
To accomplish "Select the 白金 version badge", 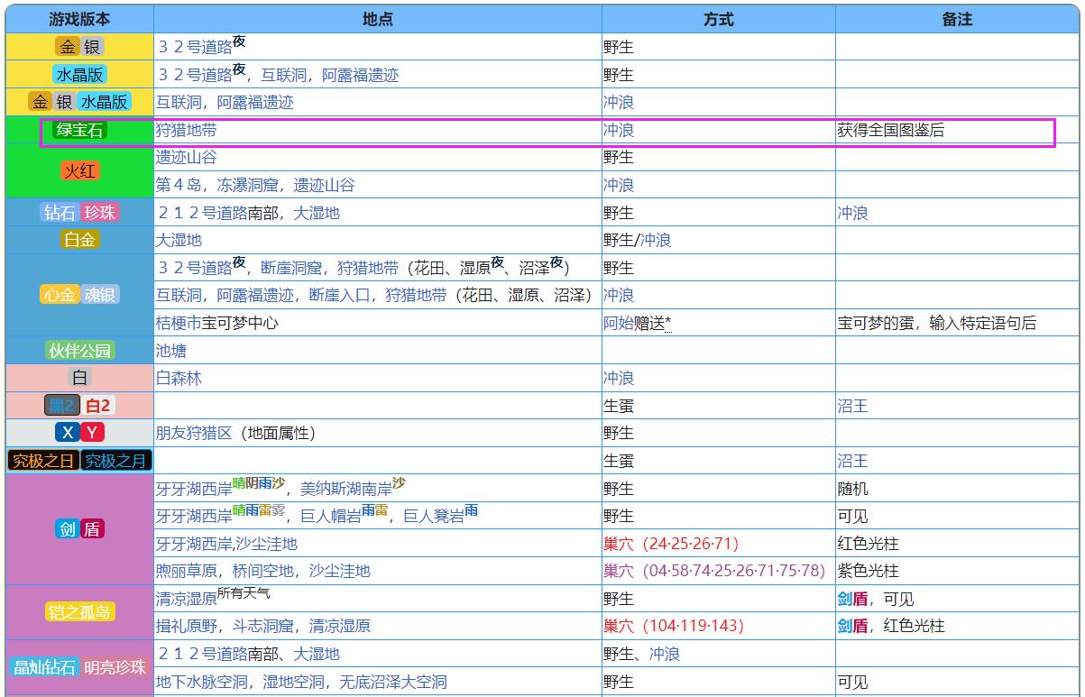I will (x=79, y=239).
